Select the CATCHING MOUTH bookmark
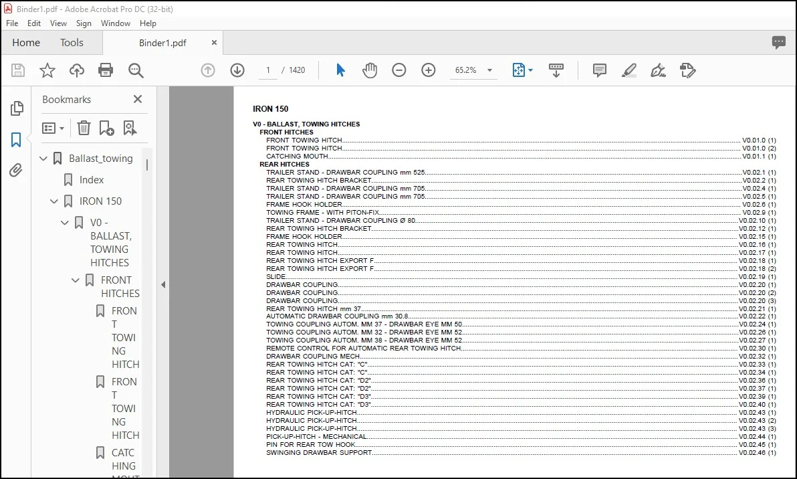 click(x=125, y=464)
